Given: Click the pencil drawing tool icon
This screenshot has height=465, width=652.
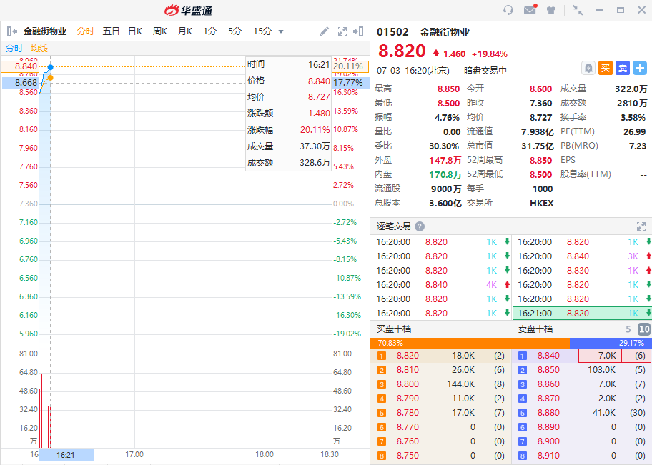Looking at the screenshot, I should (x=324, y=31).
